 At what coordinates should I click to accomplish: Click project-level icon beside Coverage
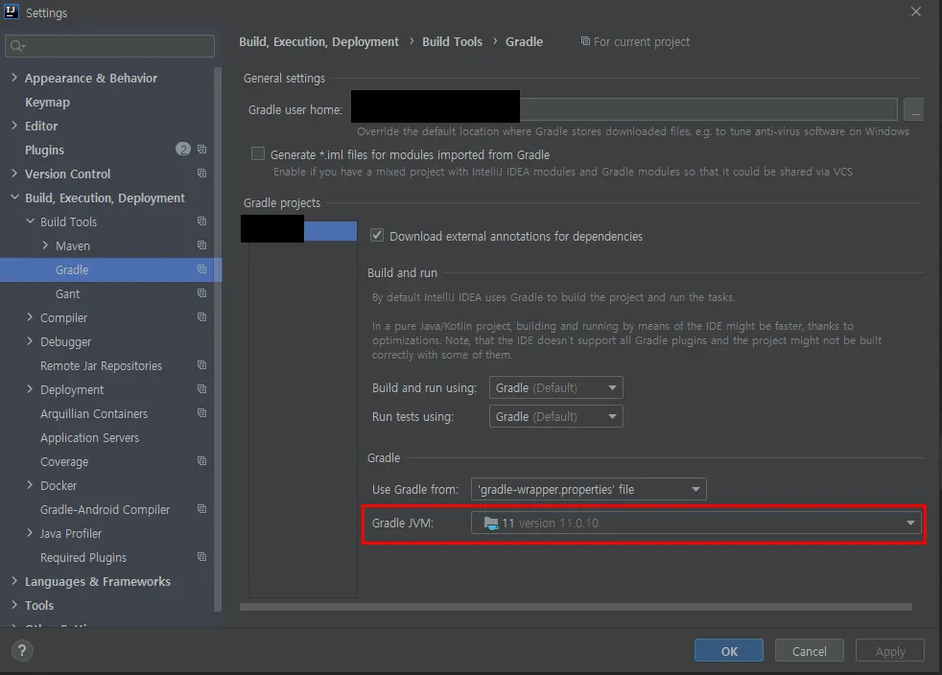point(201,461)
